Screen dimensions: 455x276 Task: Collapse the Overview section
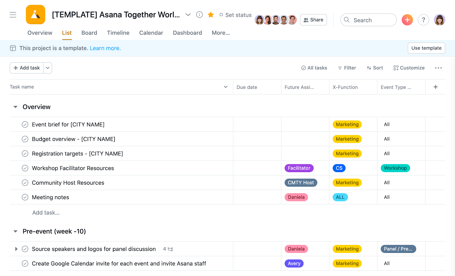(16, 107)
